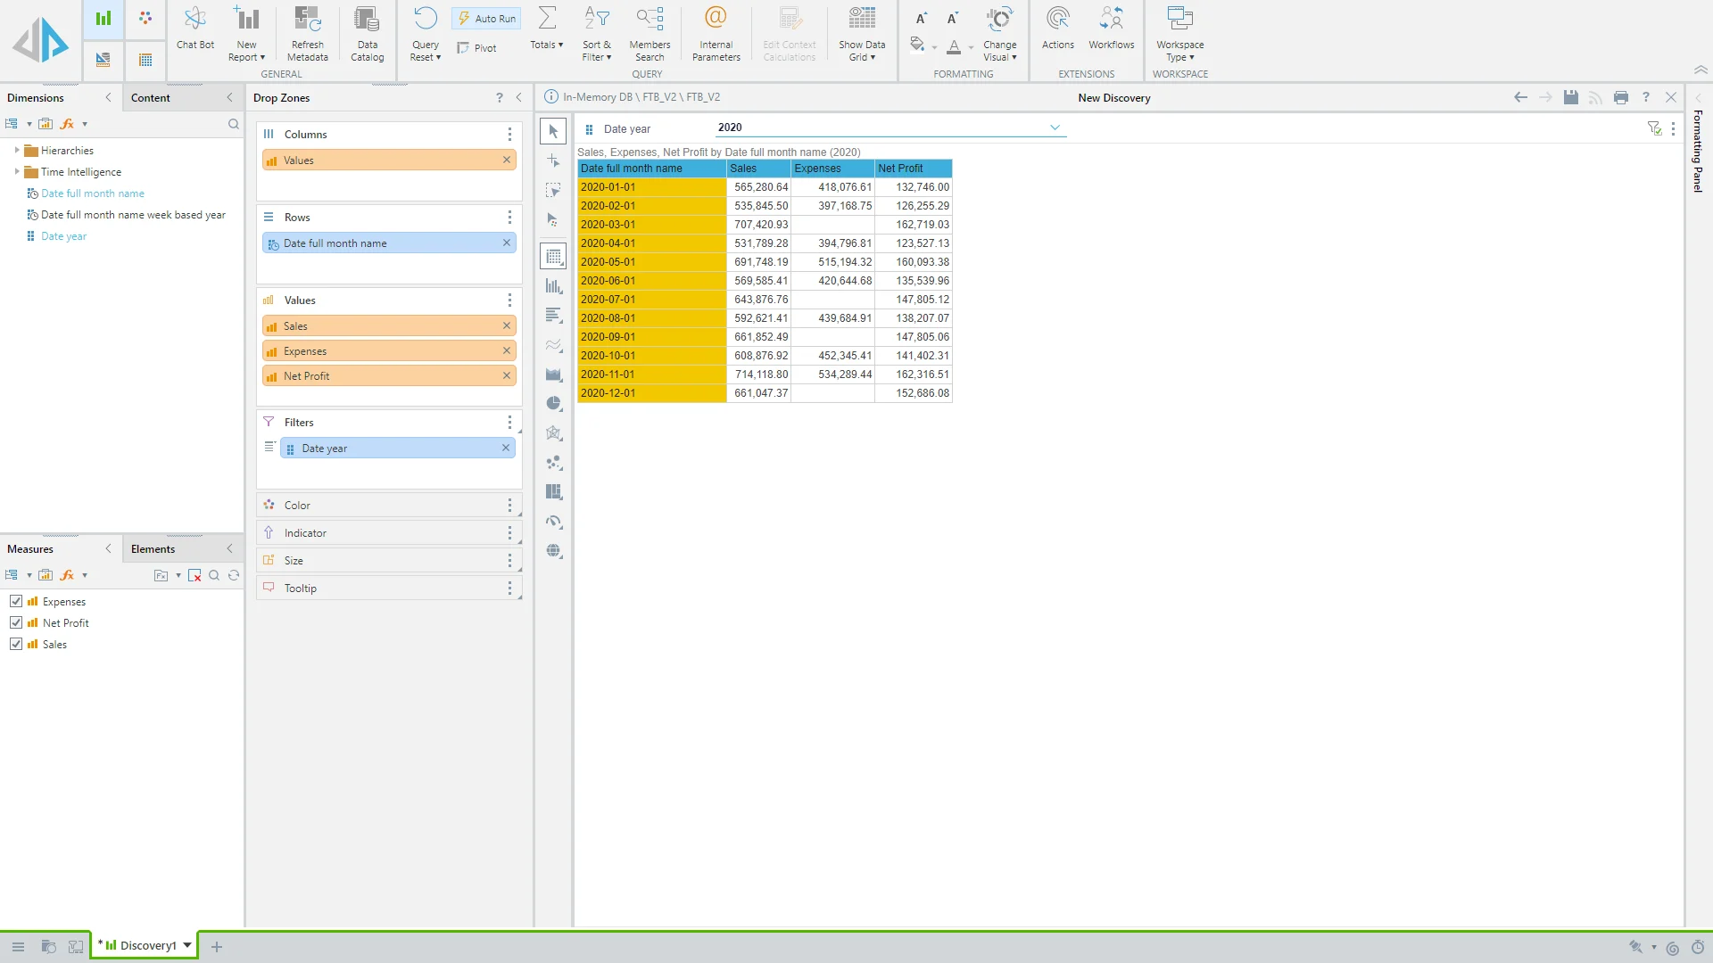Toggle the Sales measure checkbox
This screenshot has height=963, width=1713.
16,645
